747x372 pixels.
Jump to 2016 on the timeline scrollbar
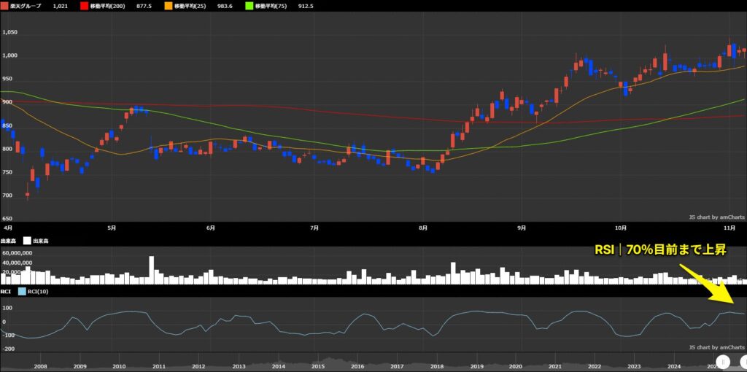(357, 366)
